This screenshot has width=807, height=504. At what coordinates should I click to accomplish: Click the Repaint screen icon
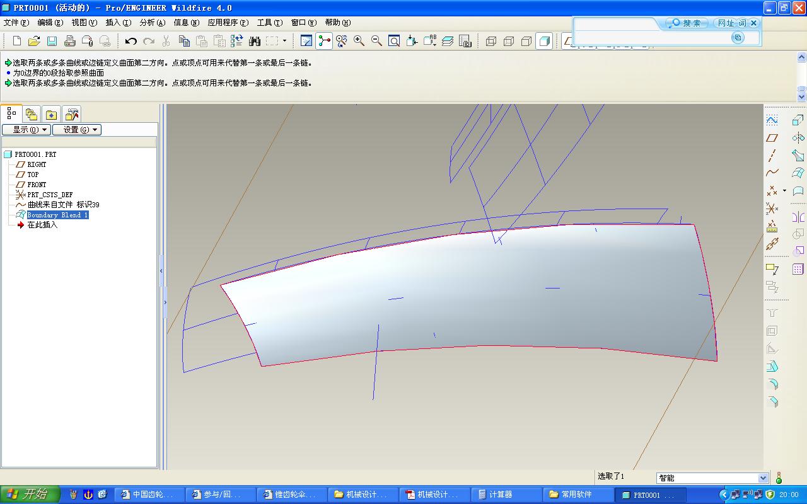[306, 41]
